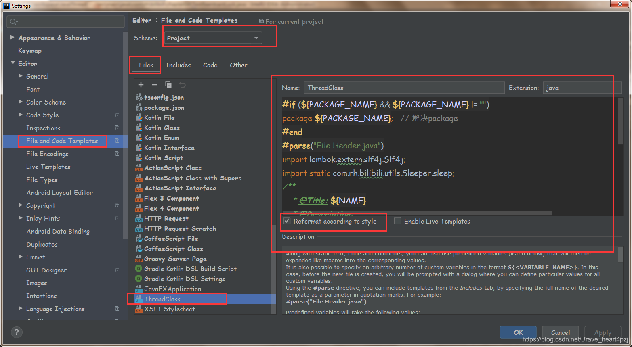Viewport: 632px width, 347px height.
Task: Enable Live Templates checkbox
Action: click(x=398, y=221)
